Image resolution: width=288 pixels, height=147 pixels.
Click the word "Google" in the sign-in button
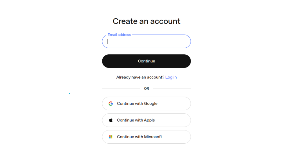tap(151, 104)
